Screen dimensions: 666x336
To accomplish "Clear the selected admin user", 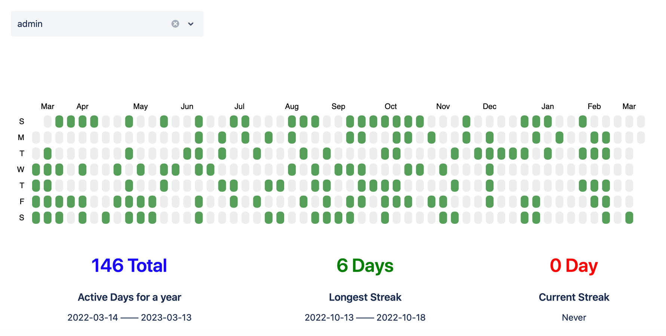I will (x=175, y=24).
